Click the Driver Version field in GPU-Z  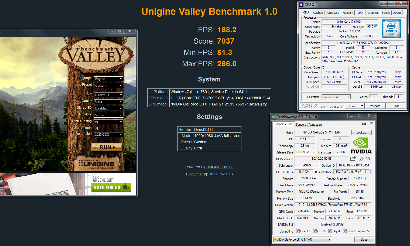pos(333,205)
